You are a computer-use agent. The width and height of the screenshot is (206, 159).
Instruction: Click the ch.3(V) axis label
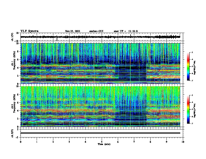coord(12,134)
